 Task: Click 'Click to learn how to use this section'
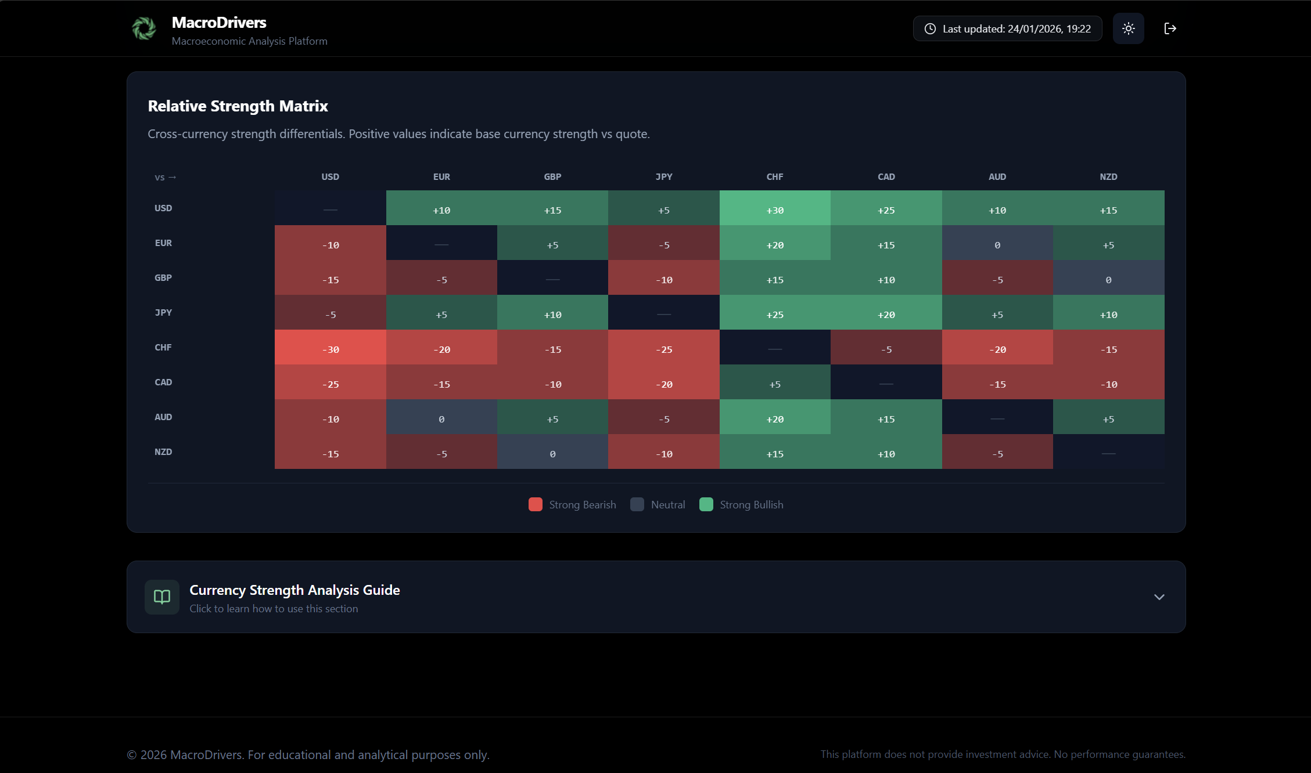(274, 609)
